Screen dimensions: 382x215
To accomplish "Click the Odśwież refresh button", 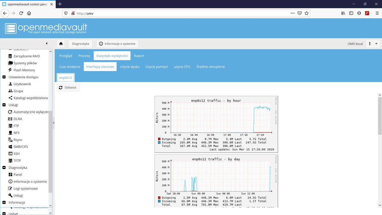I will 68,87.
